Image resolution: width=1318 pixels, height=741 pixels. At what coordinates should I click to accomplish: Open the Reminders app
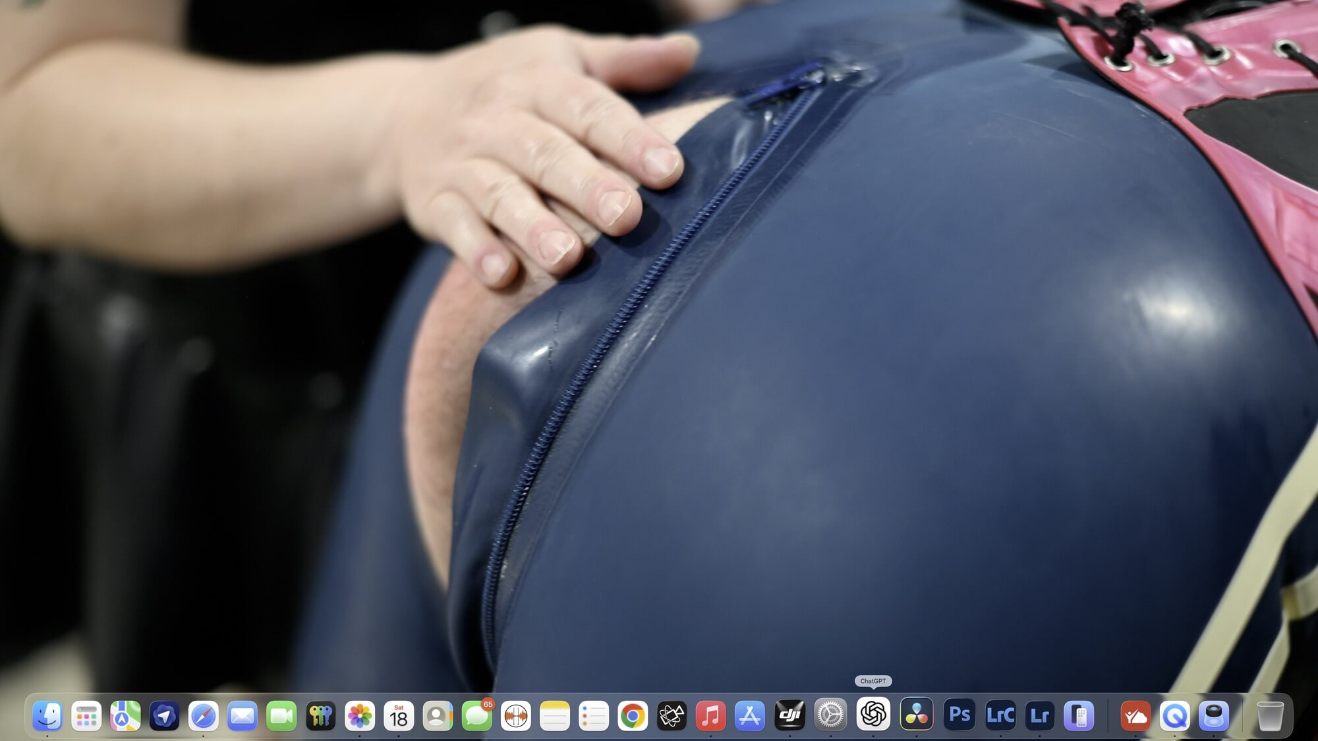tap(594, 715)
